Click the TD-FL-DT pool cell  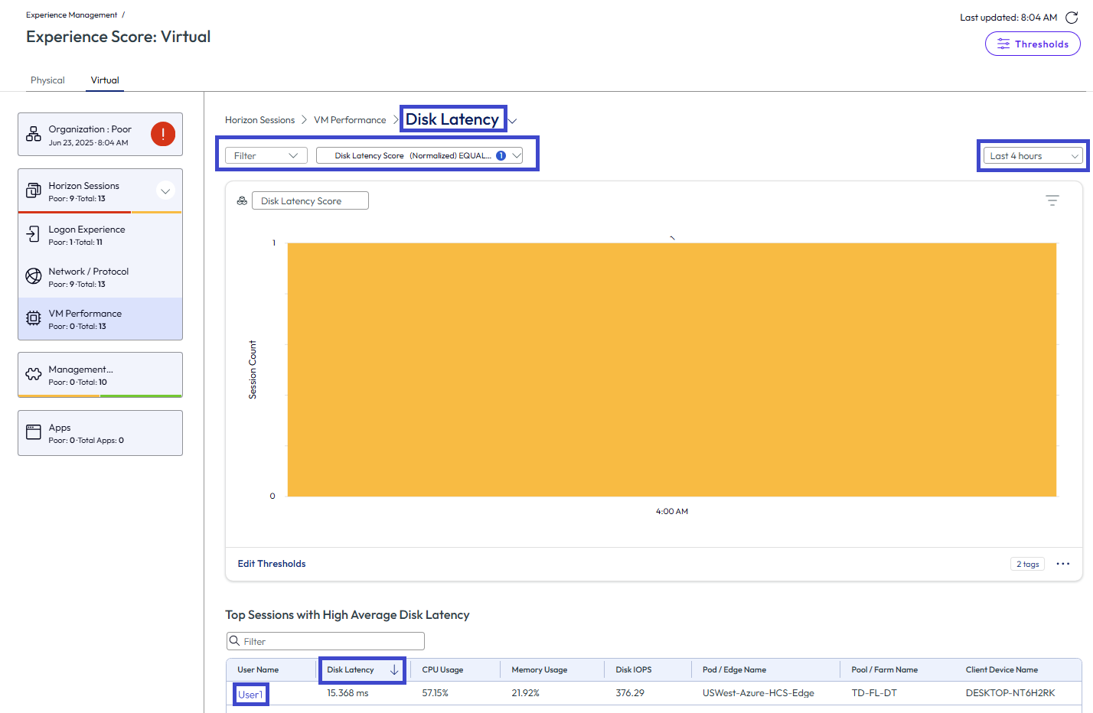874,693
